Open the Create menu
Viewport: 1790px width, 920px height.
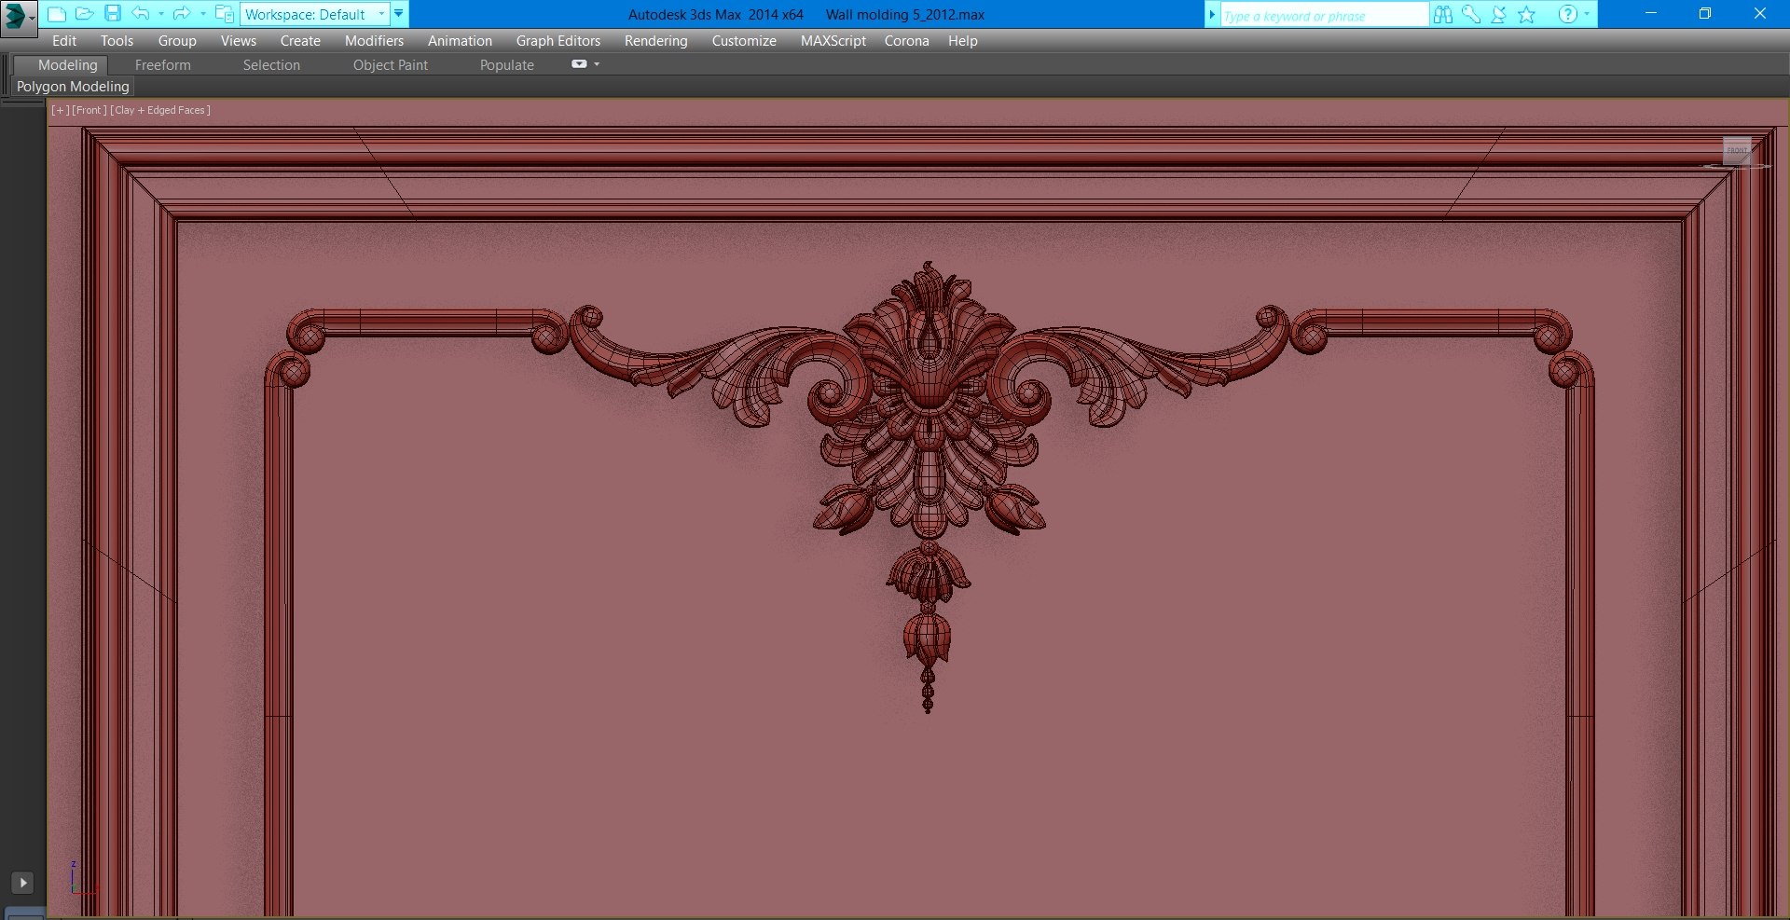300,41
